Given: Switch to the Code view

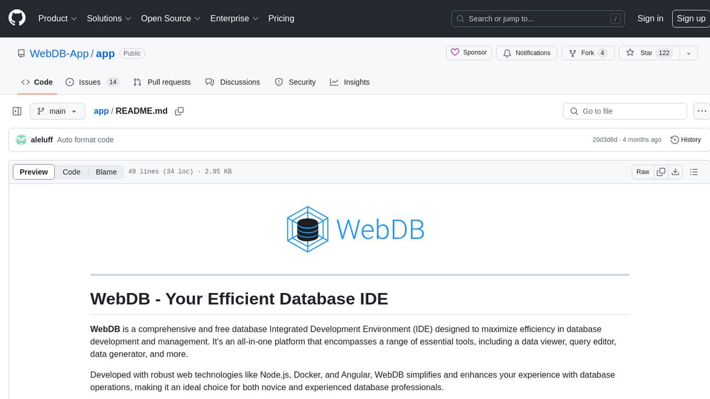Looking at the screenshot, I should [72, 172].
